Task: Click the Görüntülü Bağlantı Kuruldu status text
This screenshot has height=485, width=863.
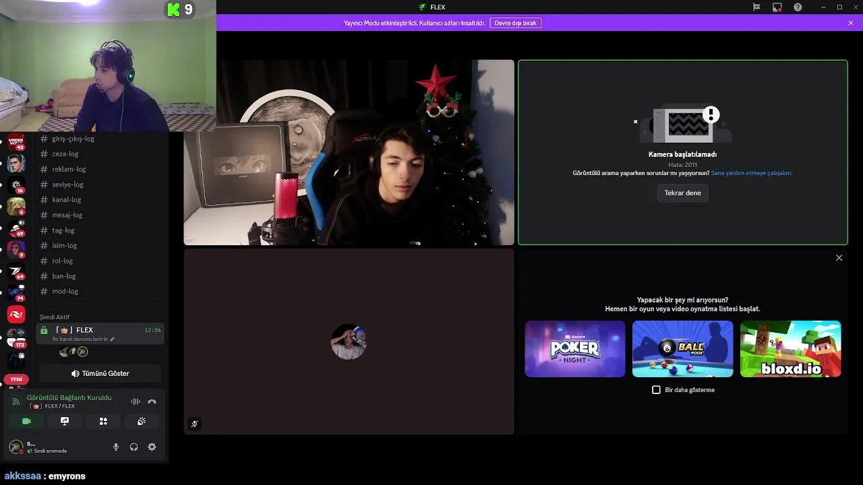Action: [69, 397]
